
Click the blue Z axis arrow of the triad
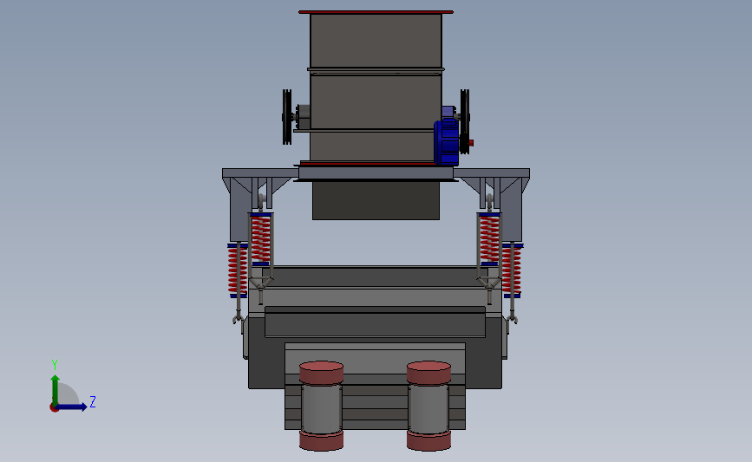click(71, 407)
